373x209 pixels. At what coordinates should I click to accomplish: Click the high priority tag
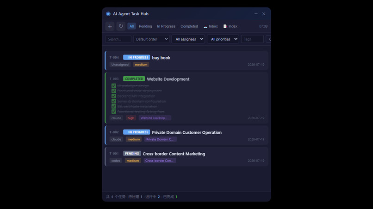point(131,118)
